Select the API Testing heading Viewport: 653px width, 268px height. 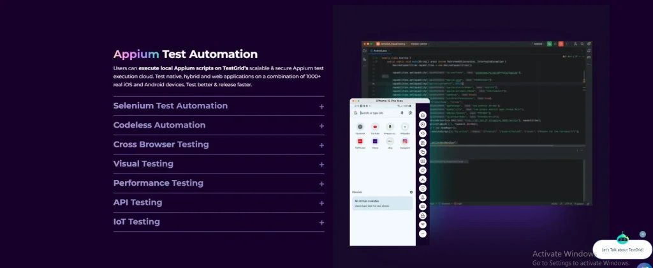point(138,202)
